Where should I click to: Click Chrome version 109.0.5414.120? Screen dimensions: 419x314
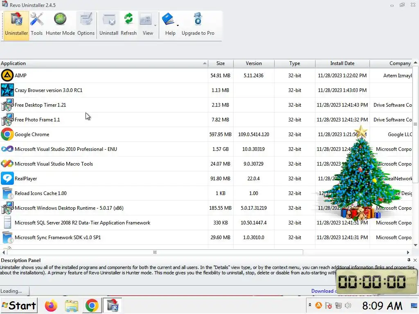[x=254, y=134]
